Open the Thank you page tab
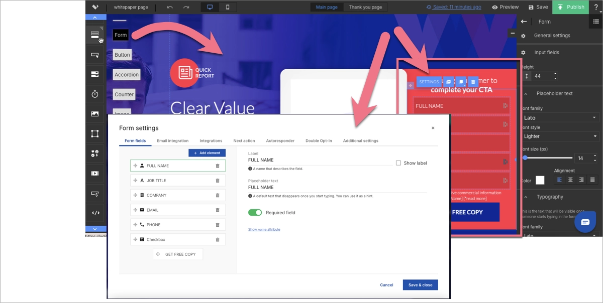The width and height of the screenshot is (603, 303). pos(365,7)
